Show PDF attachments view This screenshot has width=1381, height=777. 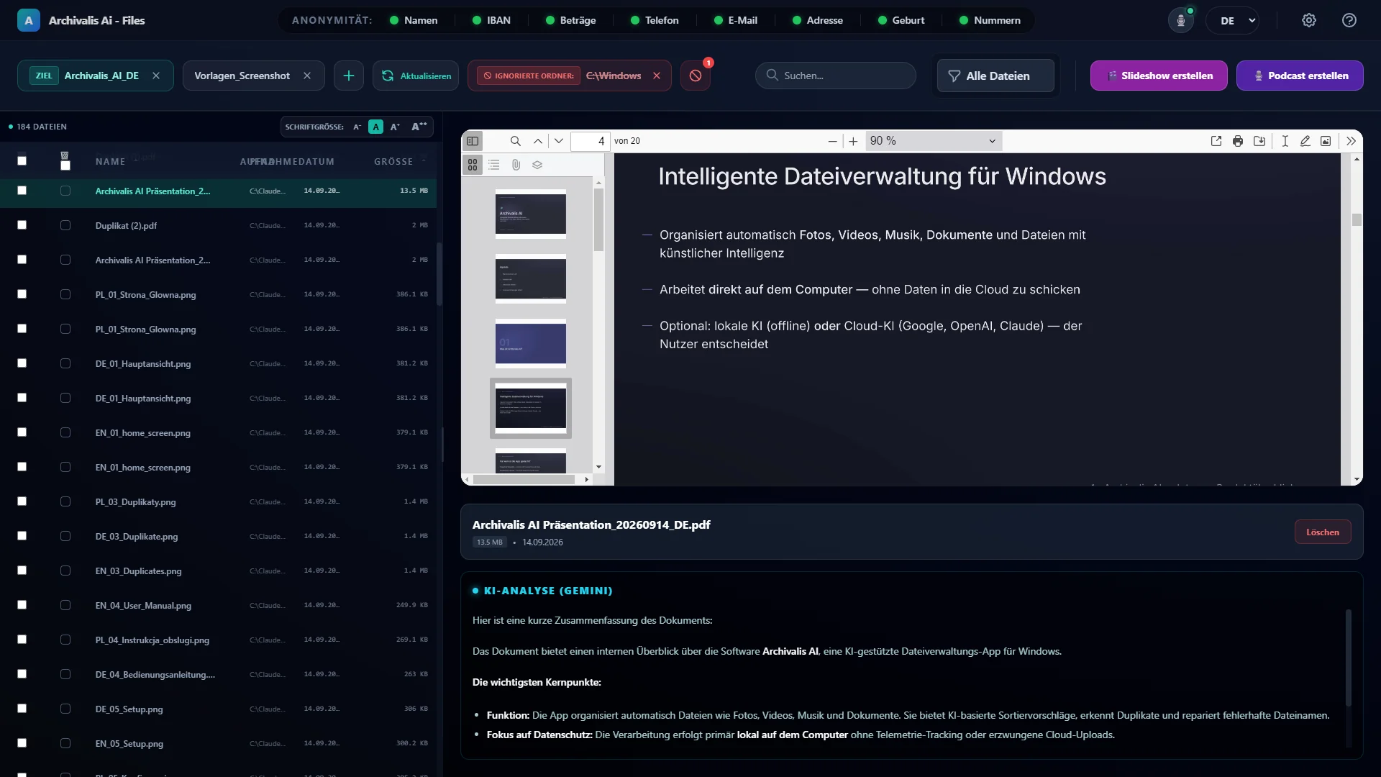(x=516, y=165)
